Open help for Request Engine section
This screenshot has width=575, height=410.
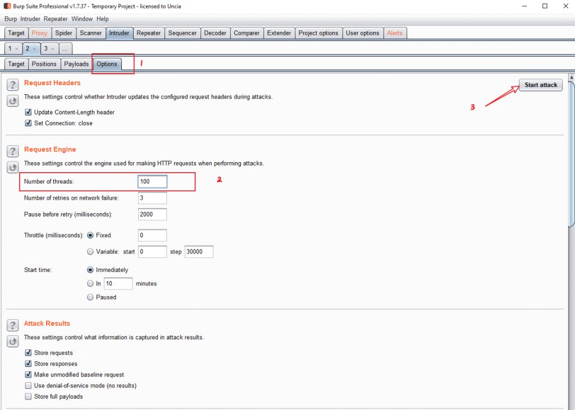click(12, 151)
